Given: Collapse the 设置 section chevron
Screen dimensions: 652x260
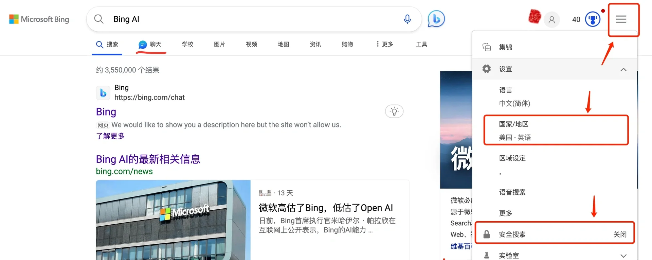Looking at the screenshot, I should [x=623, y=69].
